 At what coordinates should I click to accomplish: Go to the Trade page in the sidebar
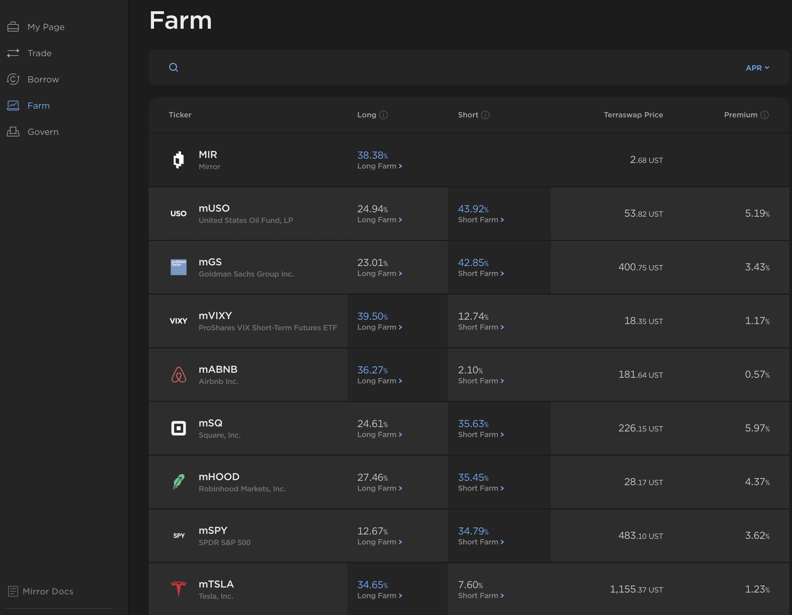coord(39,53)
